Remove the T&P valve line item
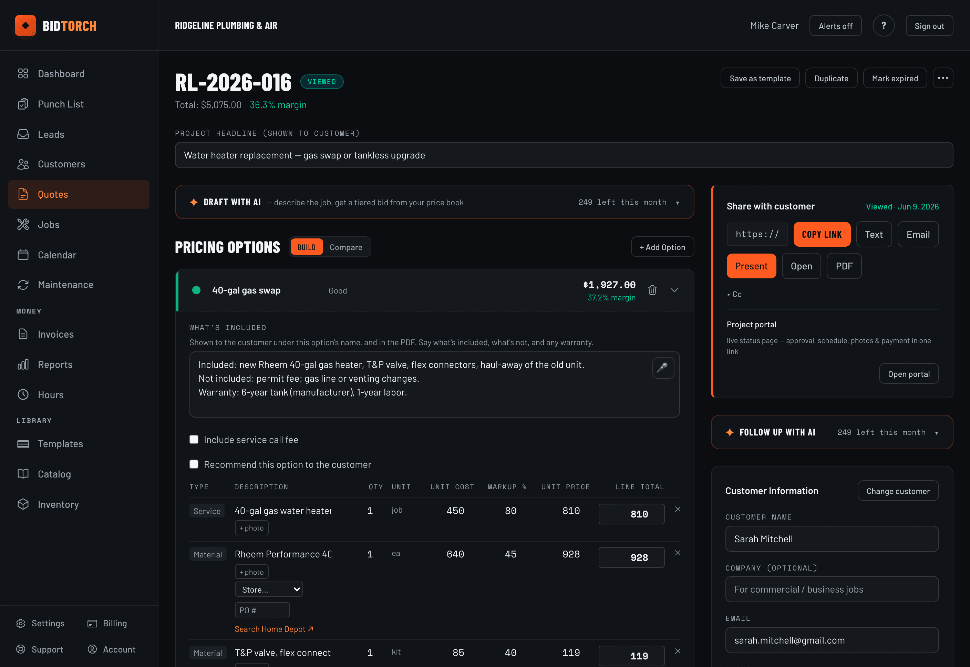970x667 pixels. 677,651
